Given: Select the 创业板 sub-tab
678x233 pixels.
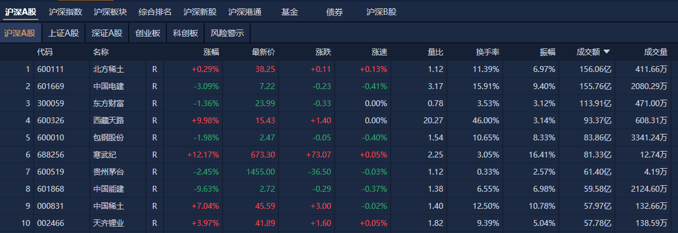Looking at the screenshot, I should pos(148,33).
